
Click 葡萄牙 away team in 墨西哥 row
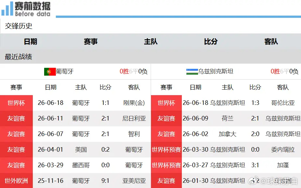[134, 165]
